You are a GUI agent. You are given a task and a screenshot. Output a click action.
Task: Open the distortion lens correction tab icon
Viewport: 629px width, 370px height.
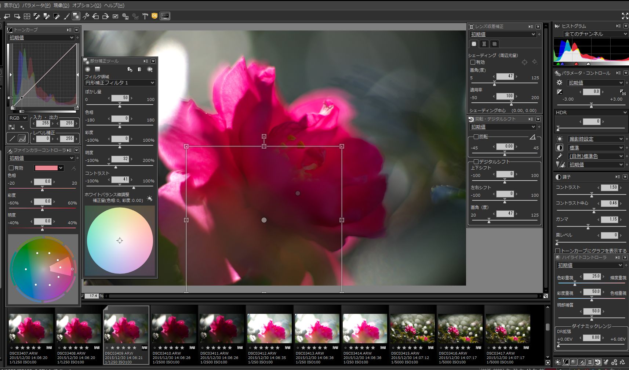(x=484, y=44)
